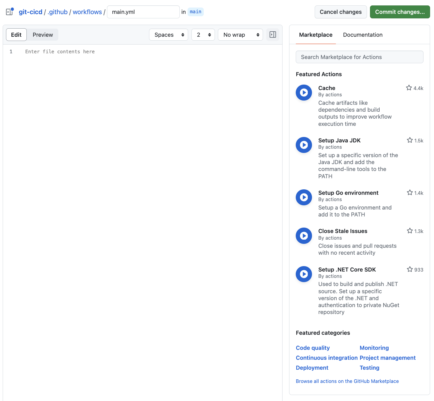Open the Deployment category
Viewport: 434px width, 401px height.
point(312,368)
